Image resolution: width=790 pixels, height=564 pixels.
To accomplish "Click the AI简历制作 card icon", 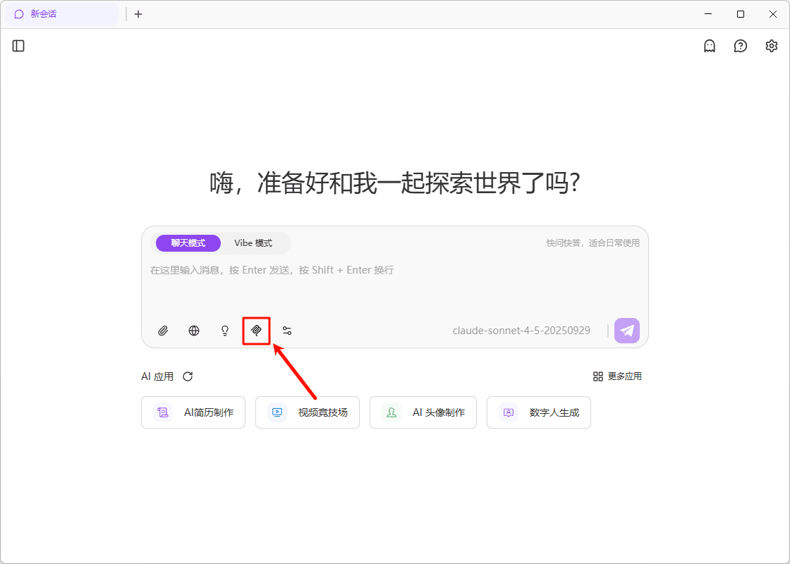I will [163, 412].
